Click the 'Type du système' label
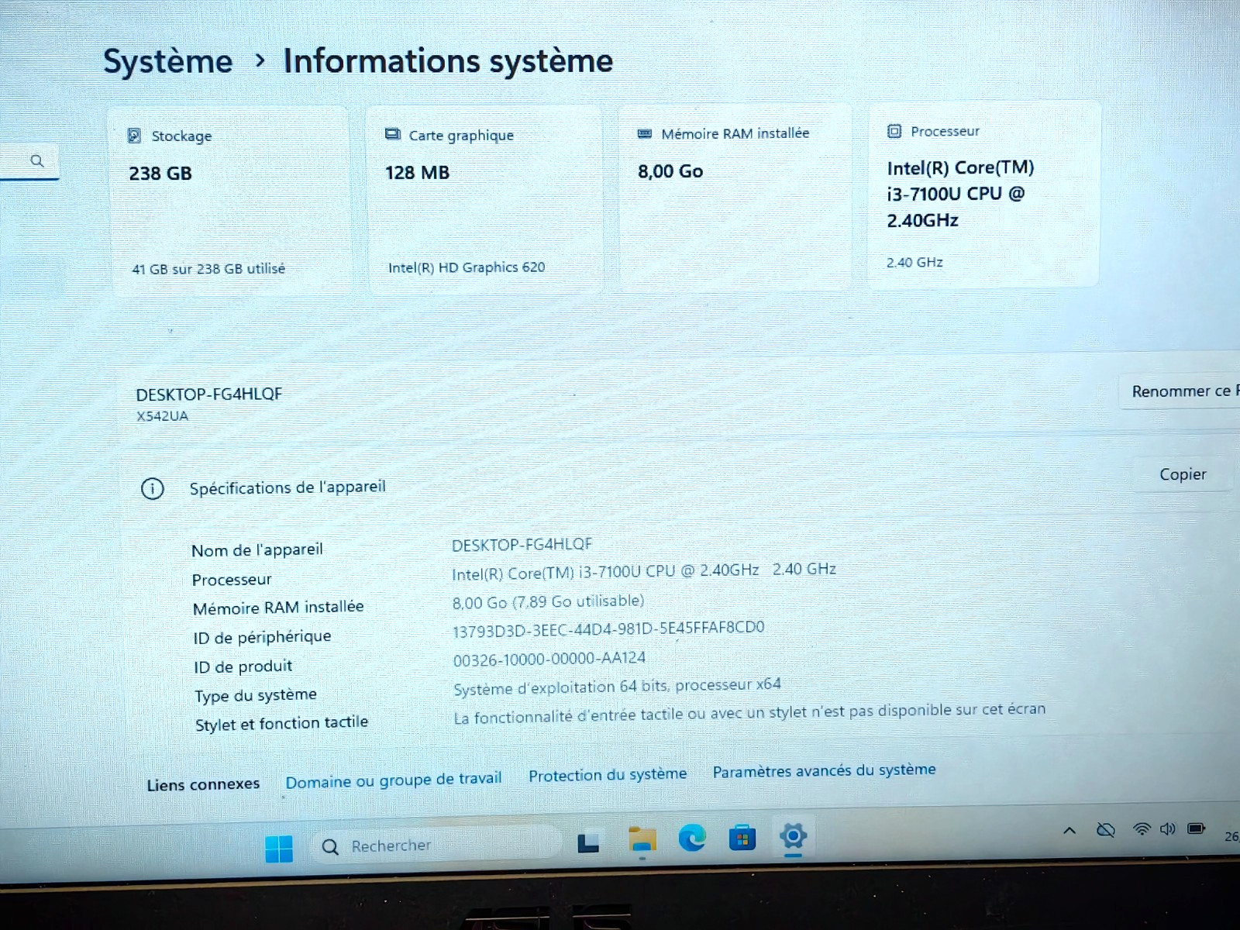This screenshot has width=1240, height=930. coord(256,695)
